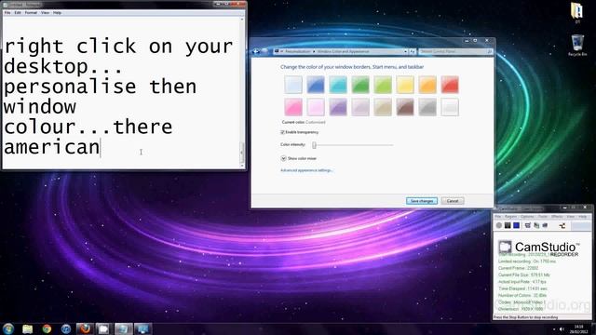Click CamStudio's grey record button
Image resolution: width=596 pixels, height=335 pixels.
[499, 225]
